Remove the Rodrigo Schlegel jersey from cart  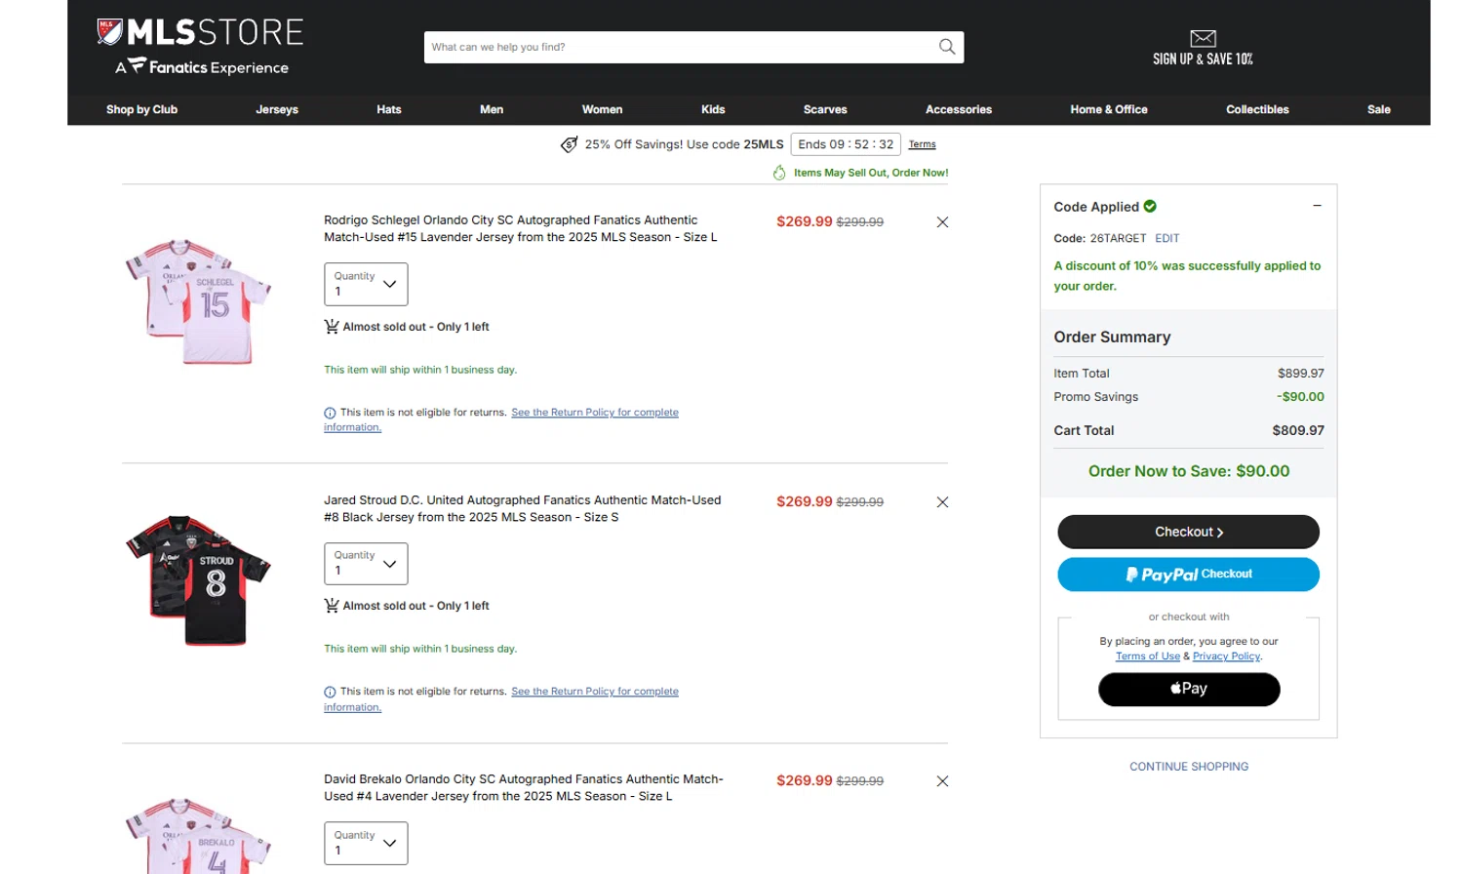coord(942,222)
